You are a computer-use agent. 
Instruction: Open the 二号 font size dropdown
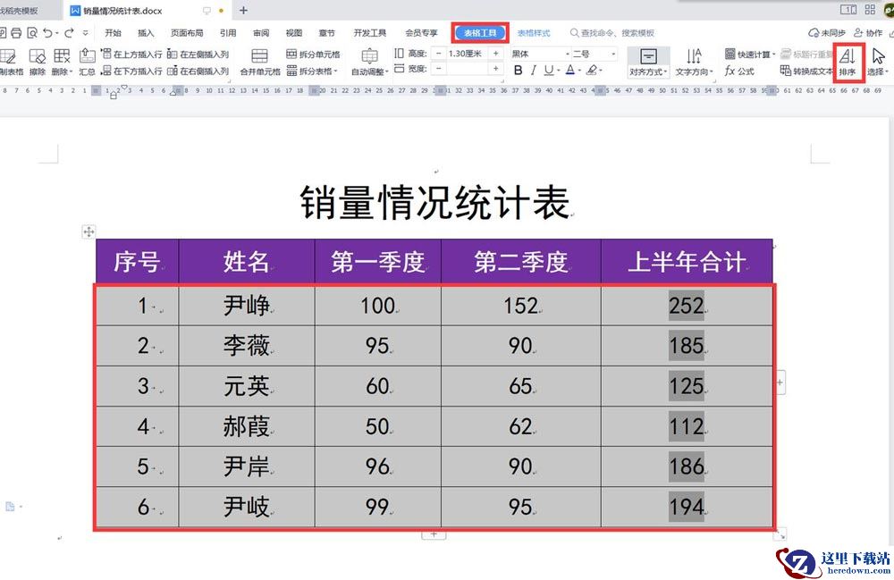click(x=595, y=54)
